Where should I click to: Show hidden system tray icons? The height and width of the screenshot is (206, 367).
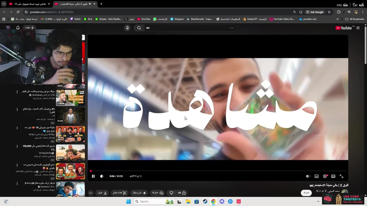(318, 201)
